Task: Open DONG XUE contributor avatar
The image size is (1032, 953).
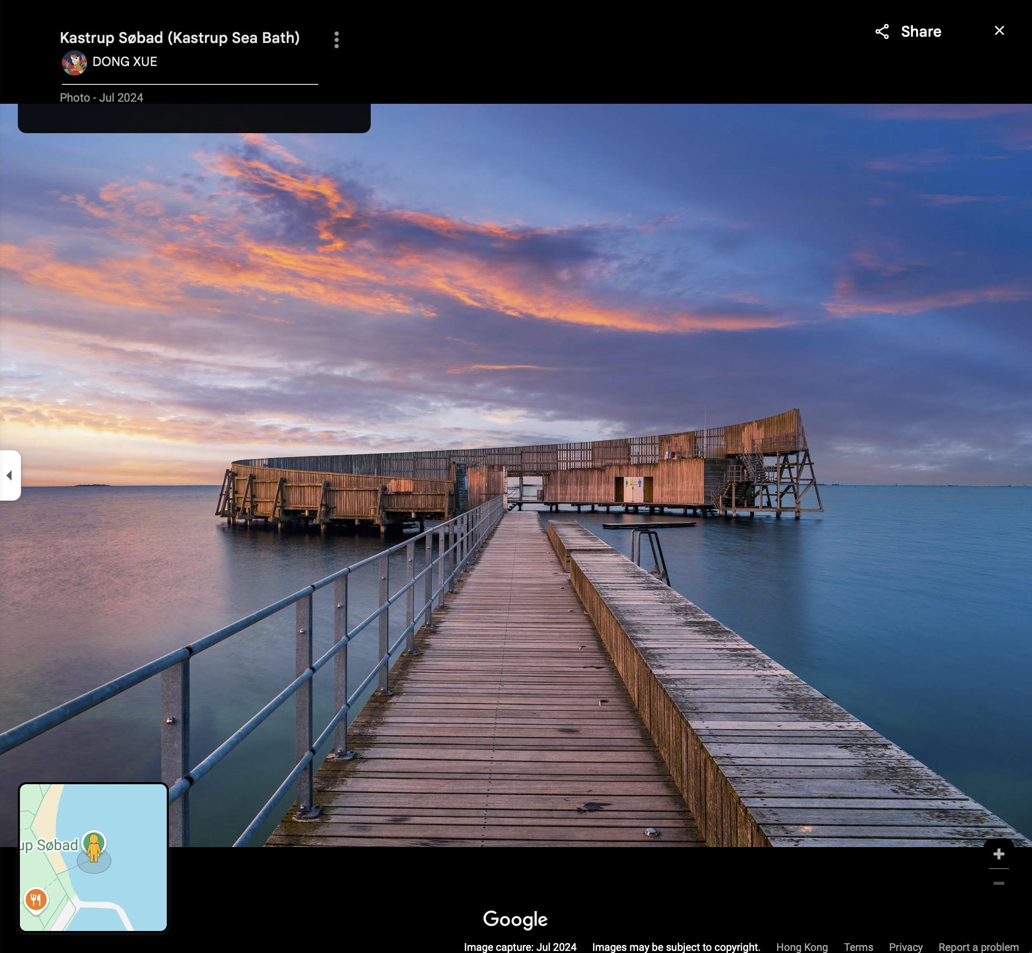Action: click(x=74, y=63)
